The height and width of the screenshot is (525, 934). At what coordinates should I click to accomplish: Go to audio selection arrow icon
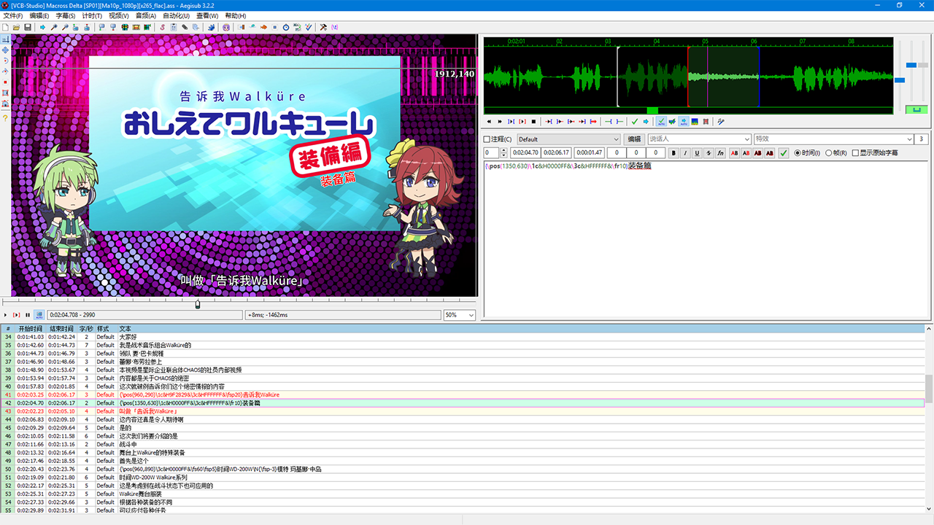coord(645,121)
